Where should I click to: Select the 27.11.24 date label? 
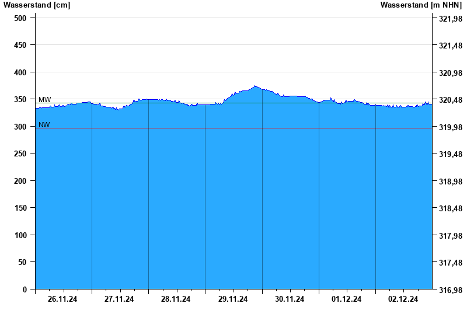(x=119, y=299)
